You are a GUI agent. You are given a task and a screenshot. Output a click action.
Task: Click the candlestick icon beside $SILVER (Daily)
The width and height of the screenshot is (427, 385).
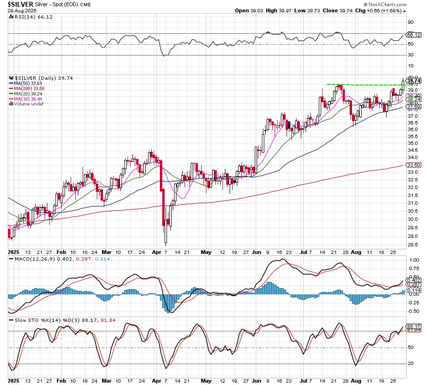11,78
